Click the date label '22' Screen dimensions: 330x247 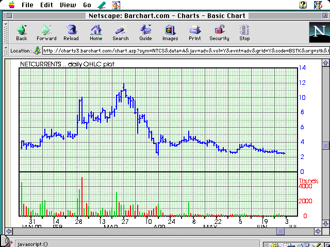pos(218,222)
